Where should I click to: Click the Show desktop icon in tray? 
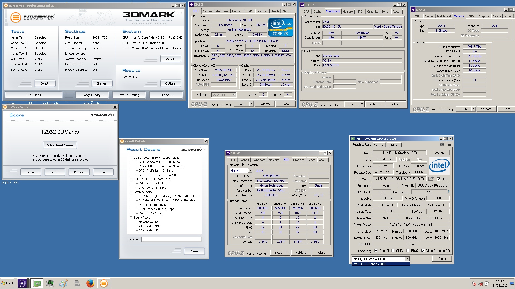point(512,283)
